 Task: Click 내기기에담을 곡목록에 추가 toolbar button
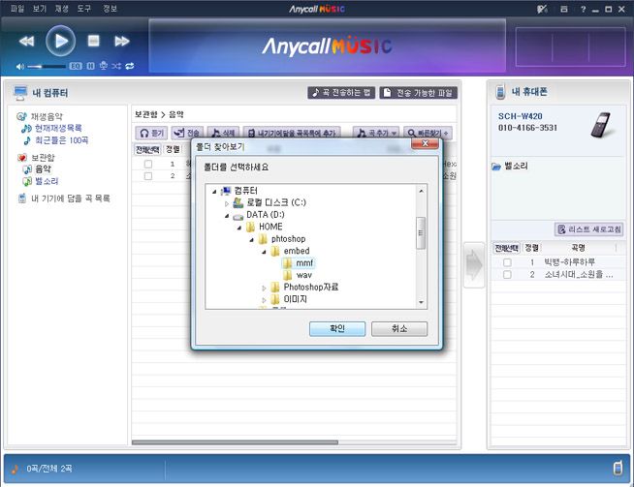point(292,133)
